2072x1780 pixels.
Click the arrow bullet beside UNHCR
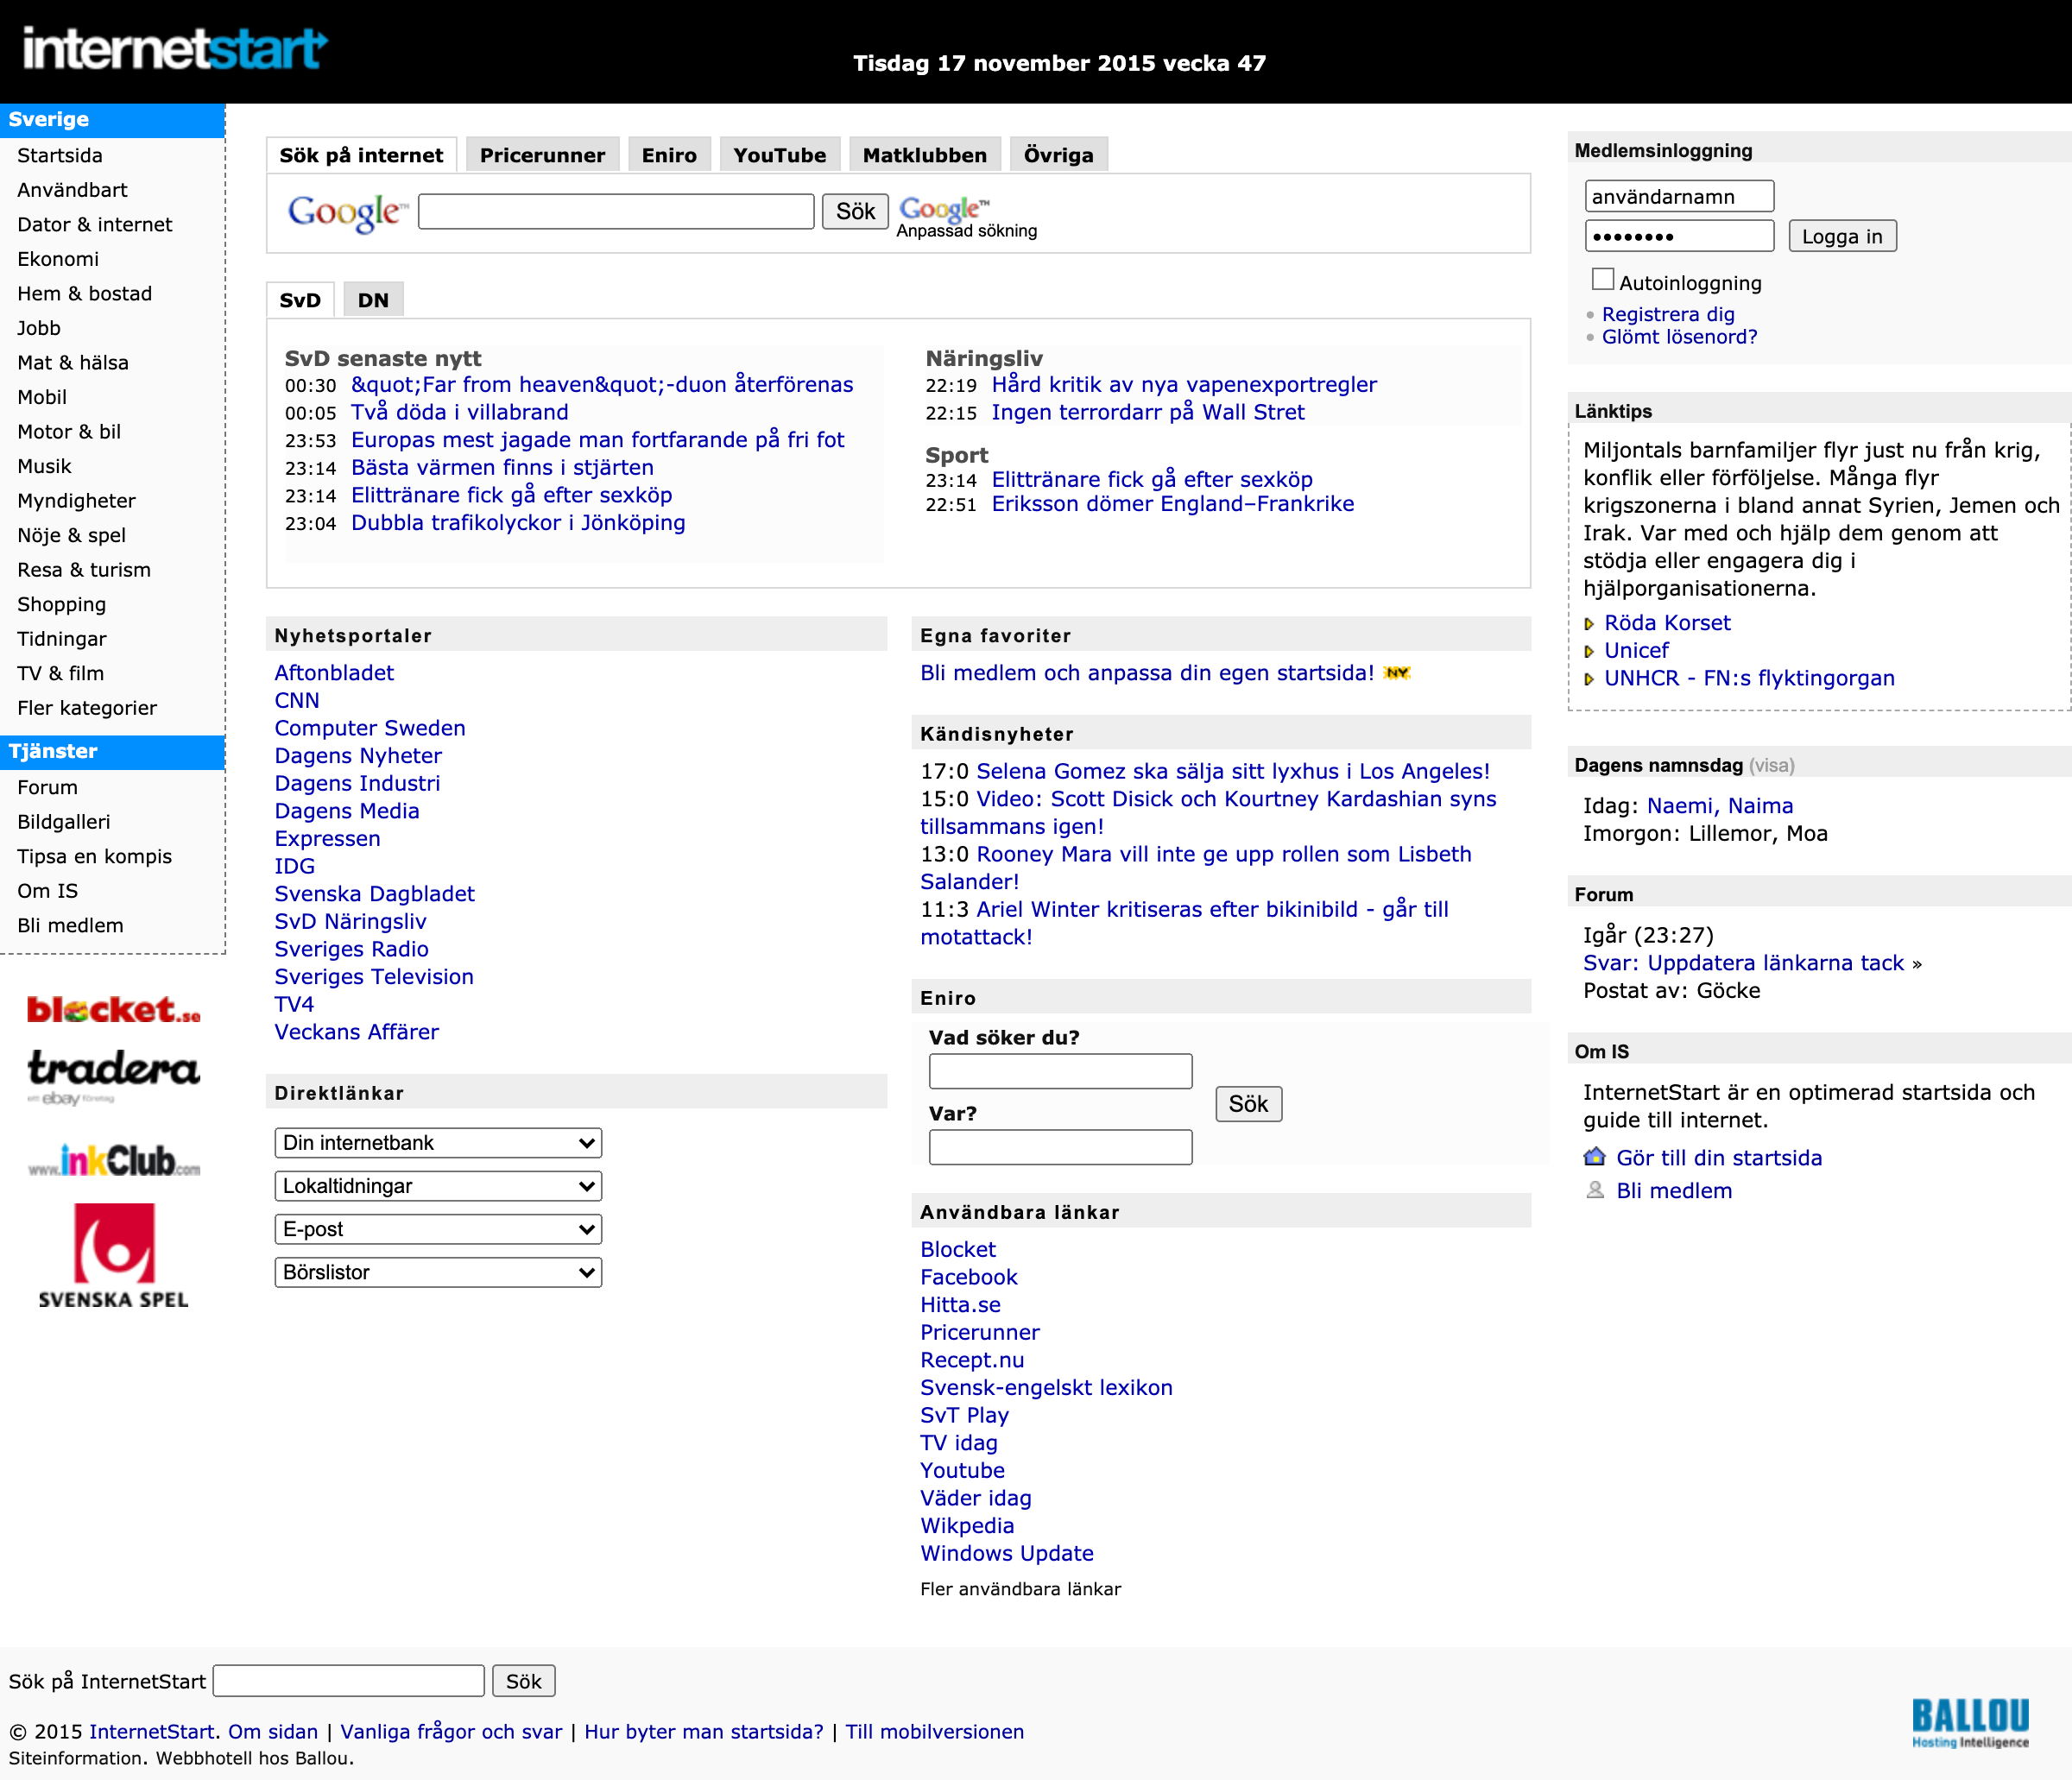(x=1589, y=680)
